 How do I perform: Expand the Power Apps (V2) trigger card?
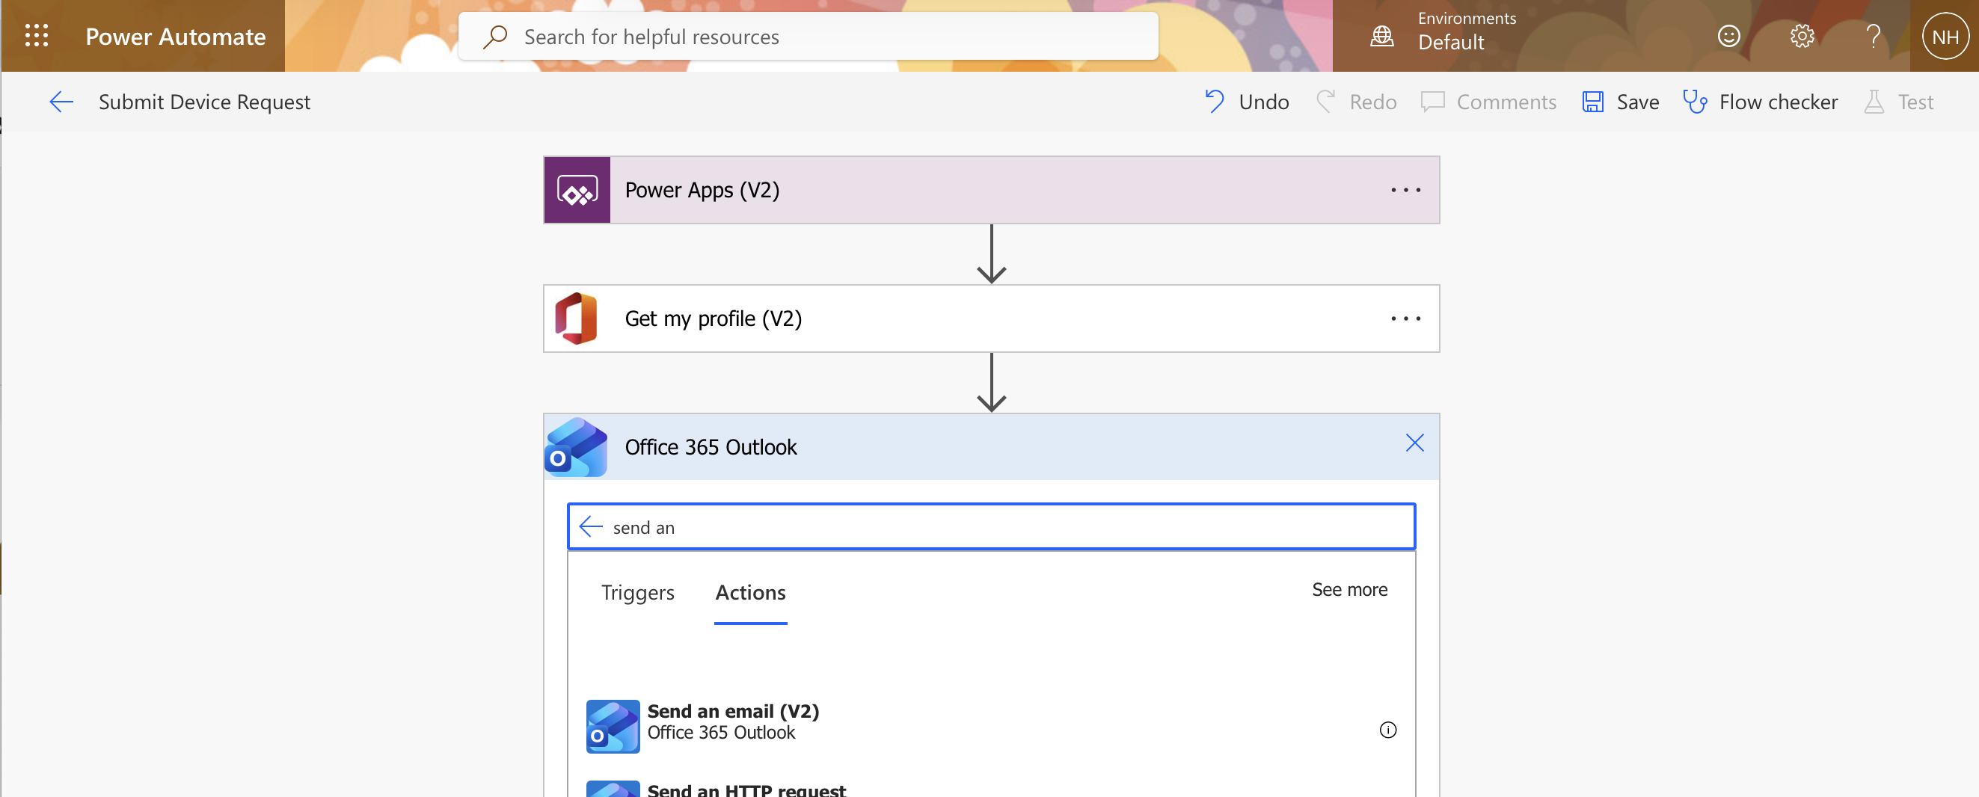[991, 191]
